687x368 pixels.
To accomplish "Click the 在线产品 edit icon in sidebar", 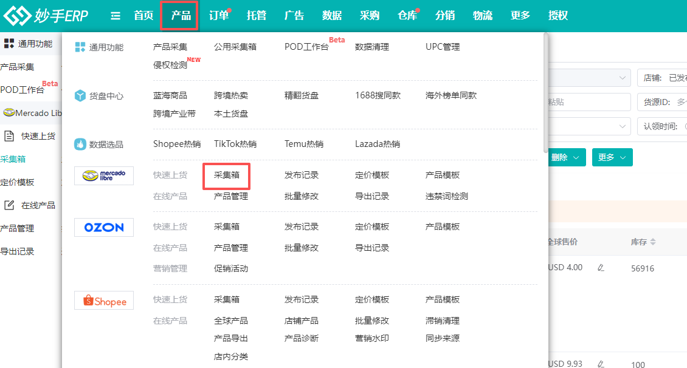I will point(9,205).
